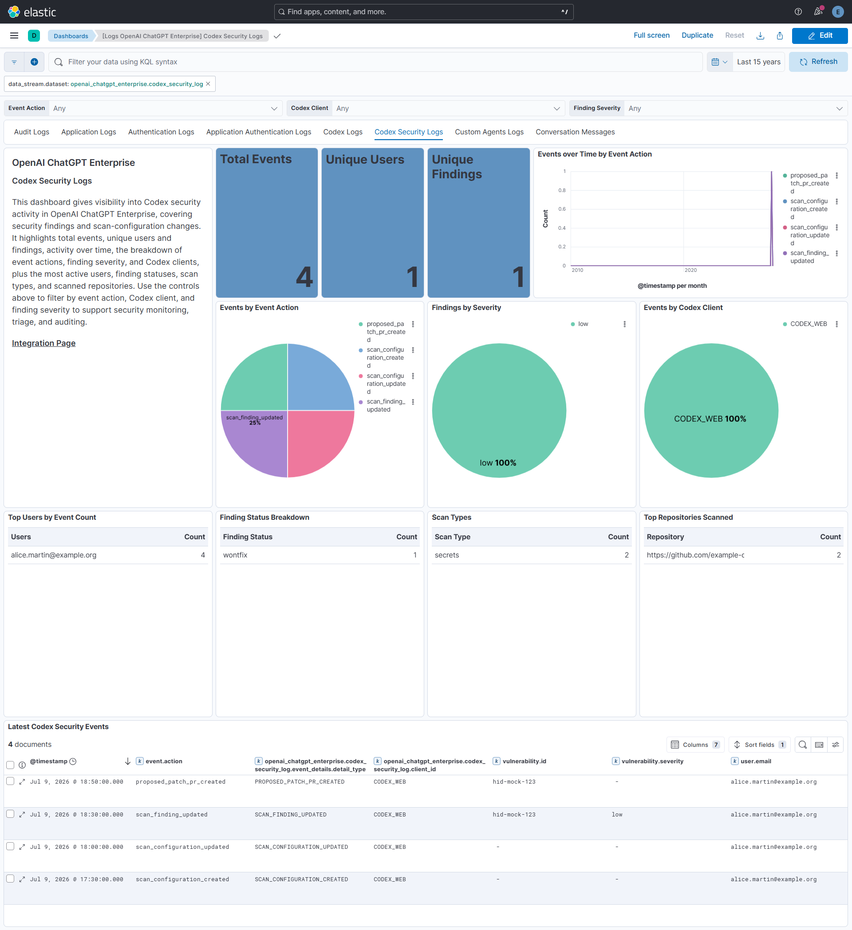Select the proposed_patch_pr_created row checkbox
This screenshot has height=930, width=852.
pyautogui.click(x=10, y=781)
